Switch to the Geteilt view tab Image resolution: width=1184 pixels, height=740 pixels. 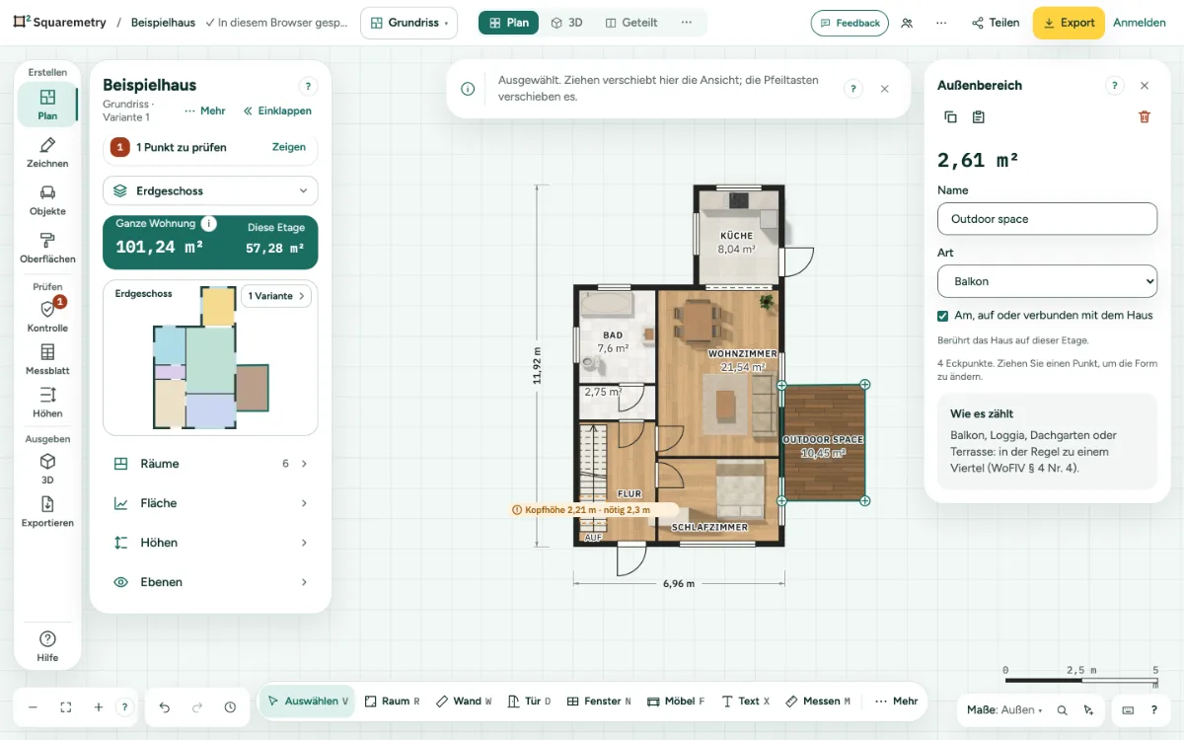[631, 23]
